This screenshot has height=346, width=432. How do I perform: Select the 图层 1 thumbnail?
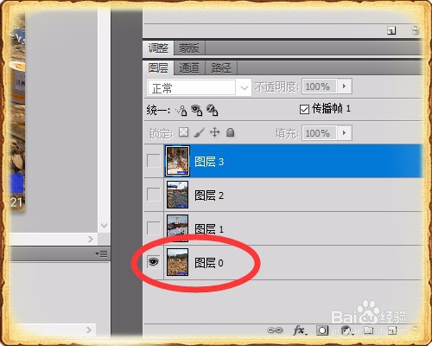coord(177,228)
